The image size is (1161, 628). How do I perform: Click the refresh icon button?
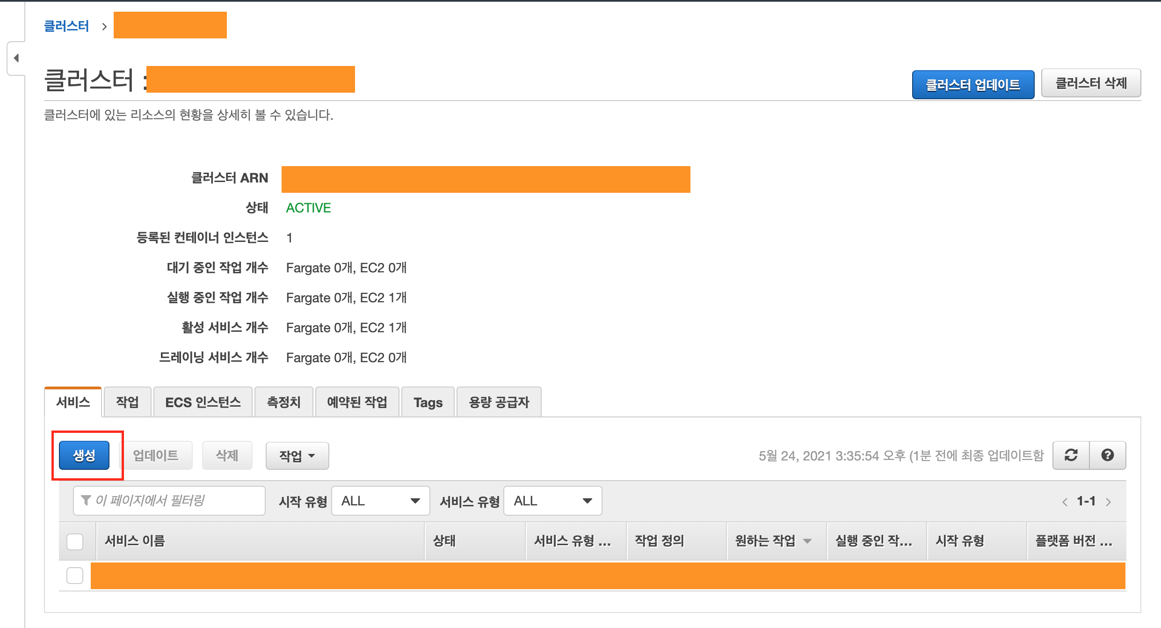point(1071,455)
